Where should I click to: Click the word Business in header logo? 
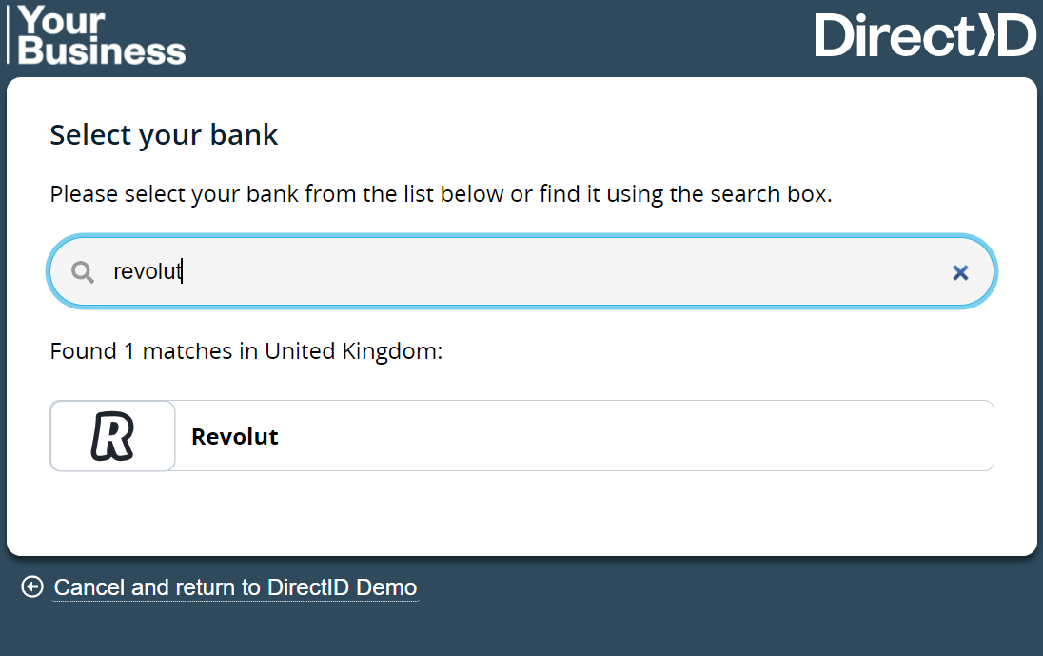pos(102,51)
